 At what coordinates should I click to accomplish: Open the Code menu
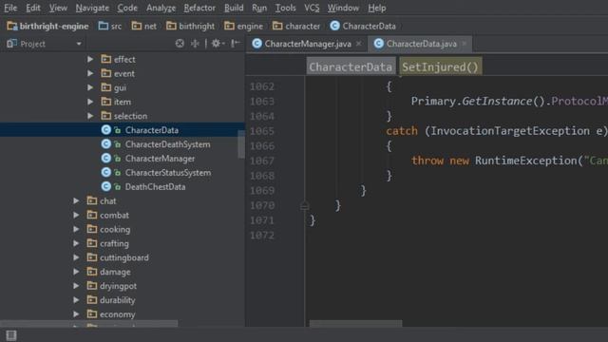(127, 8)
